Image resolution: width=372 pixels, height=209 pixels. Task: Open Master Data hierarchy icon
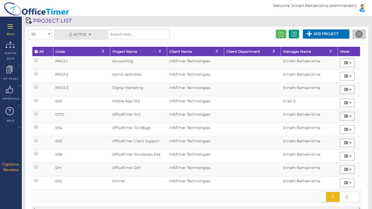tap(10, 45)
